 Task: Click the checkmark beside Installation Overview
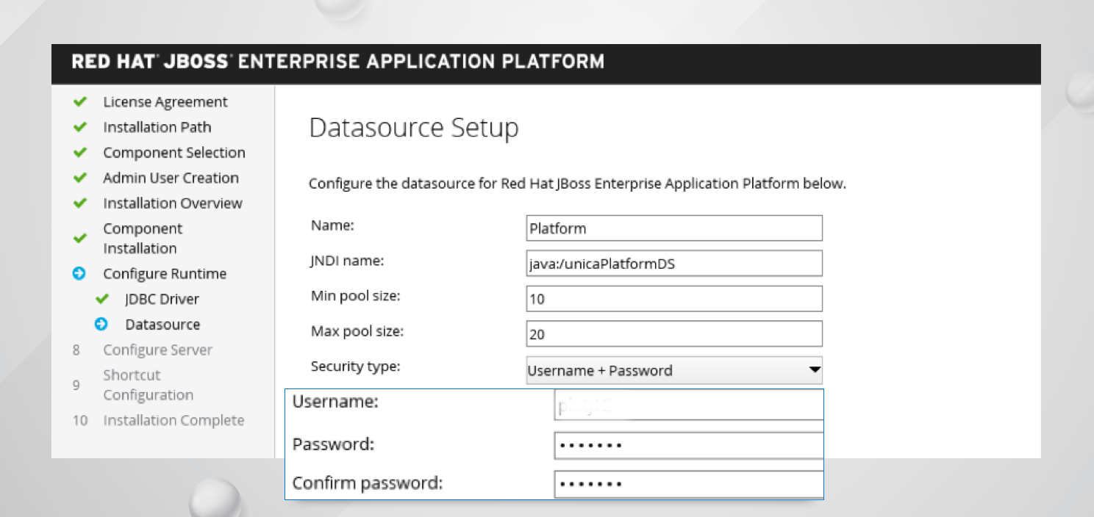80,203
